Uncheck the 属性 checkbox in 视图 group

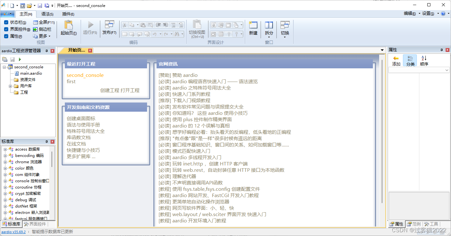point(6,36)
